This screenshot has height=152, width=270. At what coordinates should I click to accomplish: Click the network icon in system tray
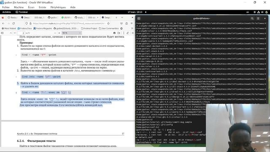pyautogui.click(x=259, y=12)
